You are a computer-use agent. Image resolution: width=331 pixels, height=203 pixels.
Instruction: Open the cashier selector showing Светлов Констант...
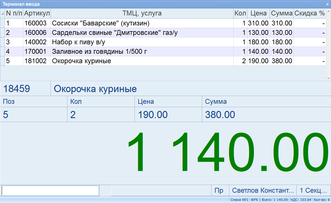pyautogui.click(x=263, y=190)
